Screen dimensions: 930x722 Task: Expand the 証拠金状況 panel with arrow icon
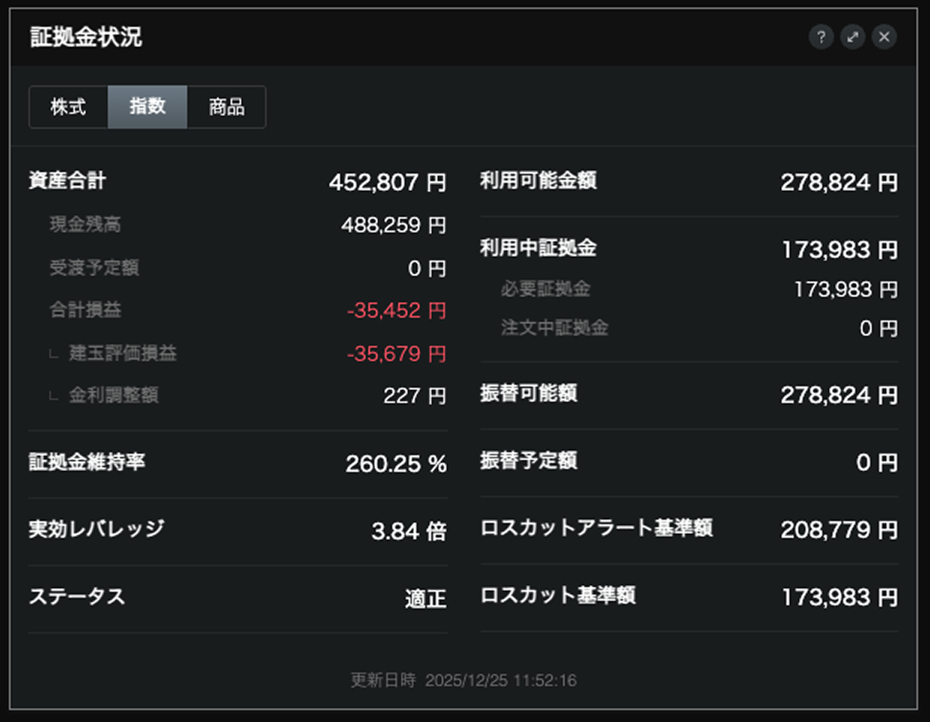click(x=853, y=37)
